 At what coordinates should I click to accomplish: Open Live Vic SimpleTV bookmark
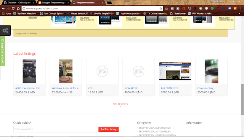[x=102, y=14]
